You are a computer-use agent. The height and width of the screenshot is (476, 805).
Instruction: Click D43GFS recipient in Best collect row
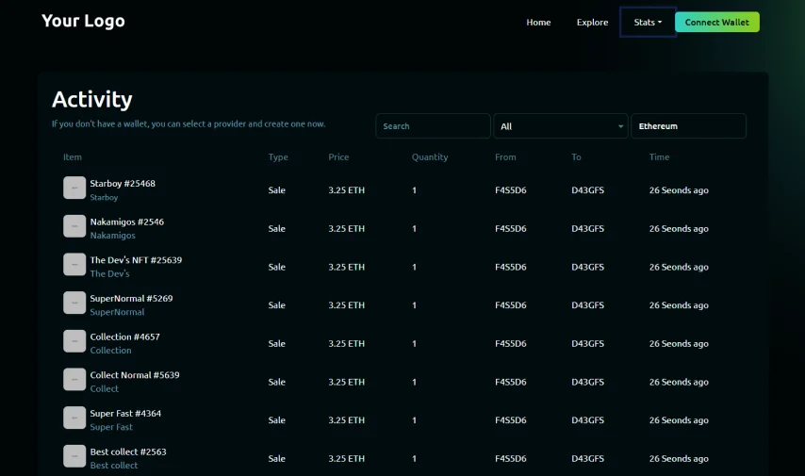point(587,458)
